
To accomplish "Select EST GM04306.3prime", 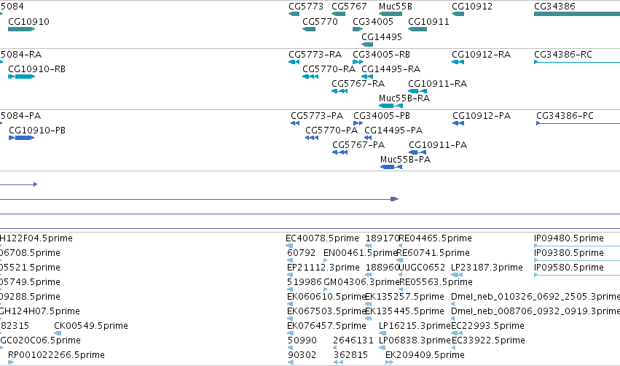I will click(362, 282).
